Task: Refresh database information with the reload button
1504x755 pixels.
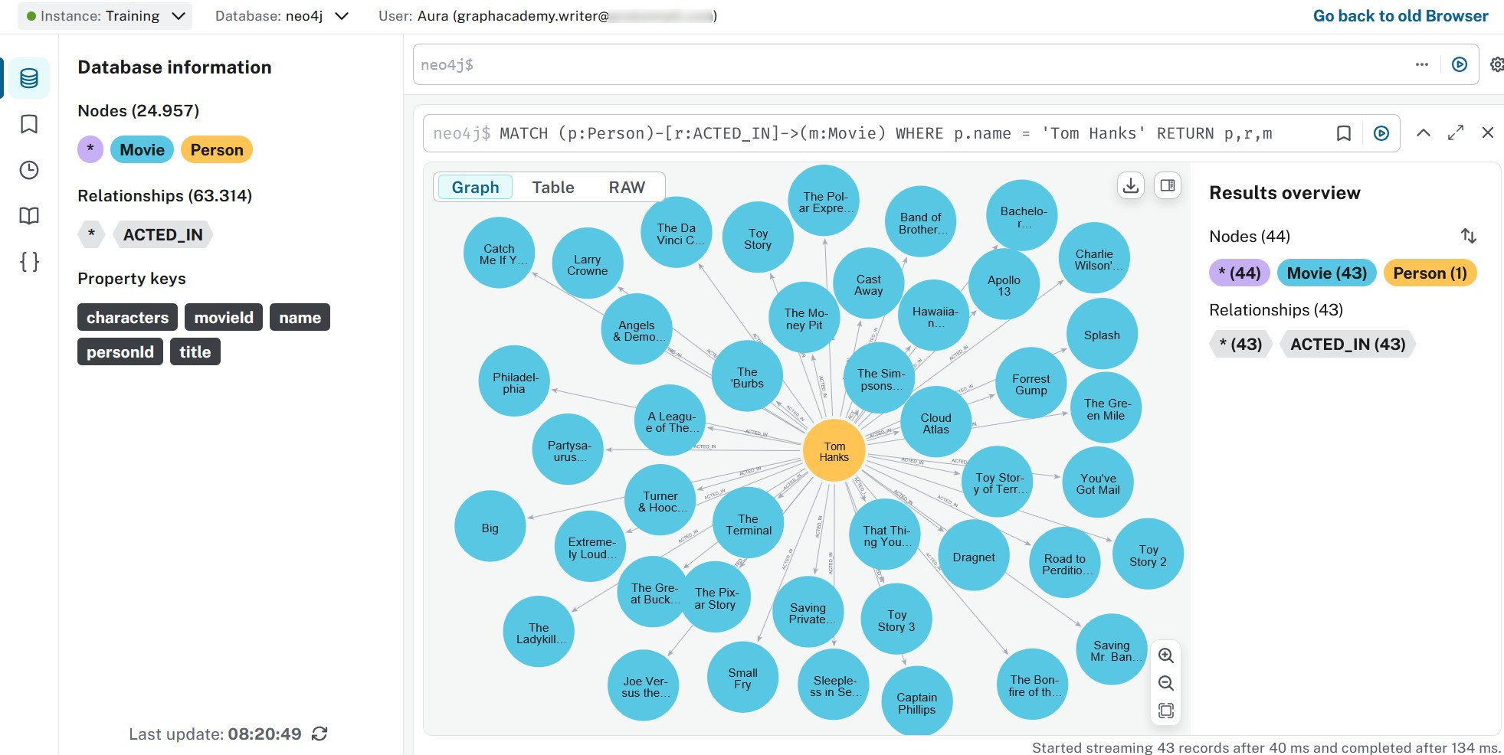Action: pyautogui.click(x=319, y=734)
